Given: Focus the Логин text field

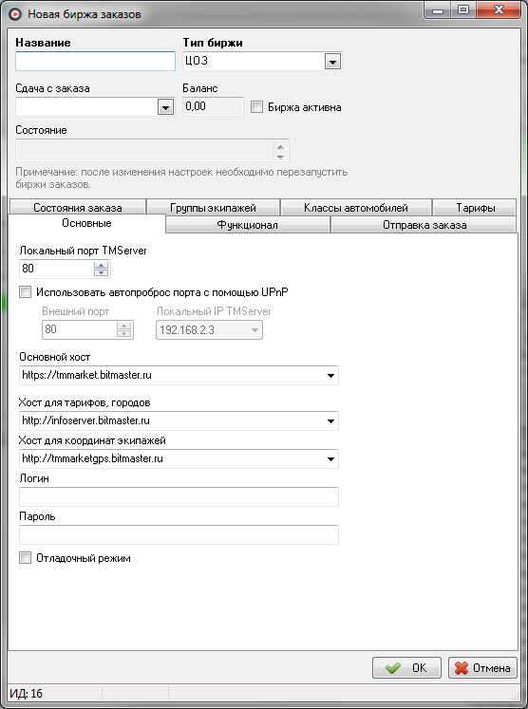Looking at the screenshot, I should [179, 497].
